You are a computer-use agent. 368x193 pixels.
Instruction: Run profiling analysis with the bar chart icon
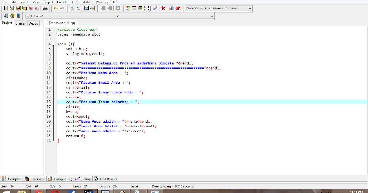171,8
